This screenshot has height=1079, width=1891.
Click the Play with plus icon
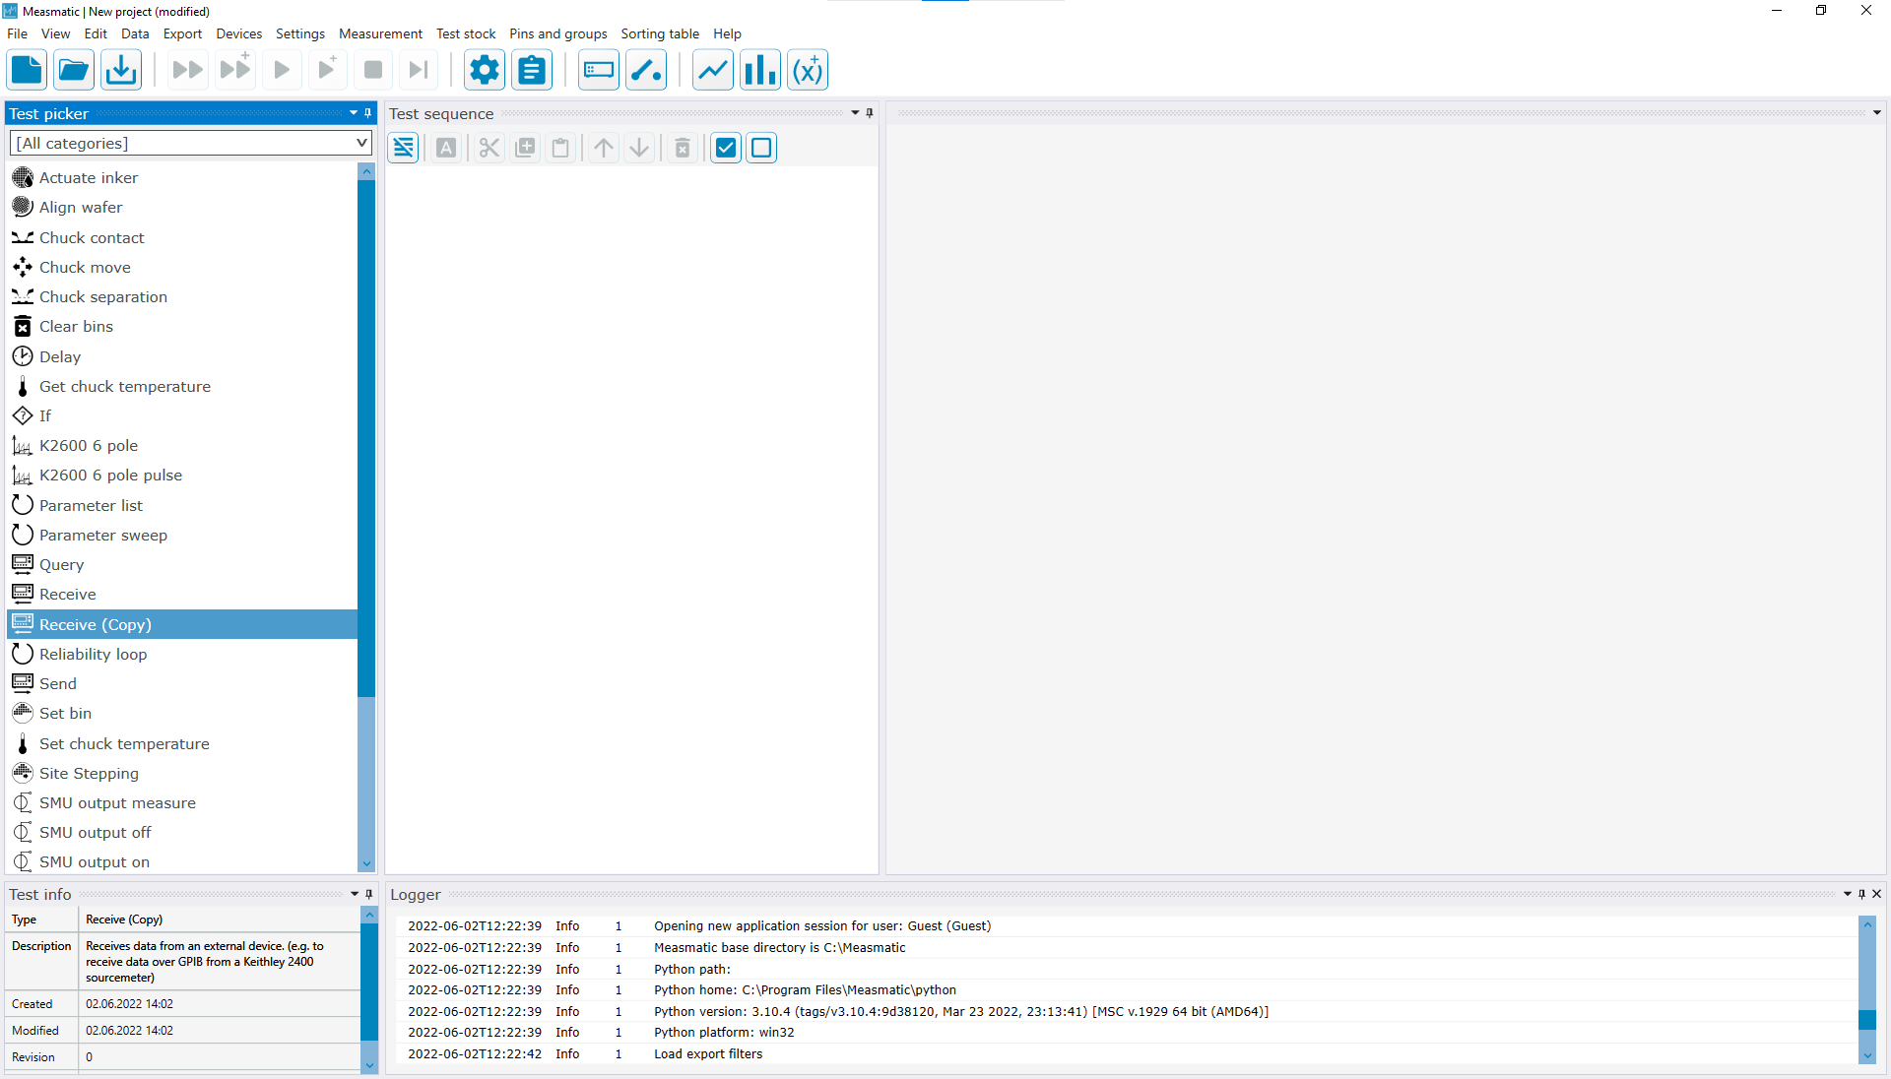tap(327, 70)
